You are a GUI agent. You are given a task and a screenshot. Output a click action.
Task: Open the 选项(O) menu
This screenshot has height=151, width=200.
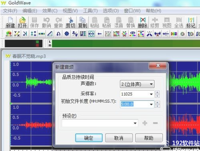[x=111, y=11]
